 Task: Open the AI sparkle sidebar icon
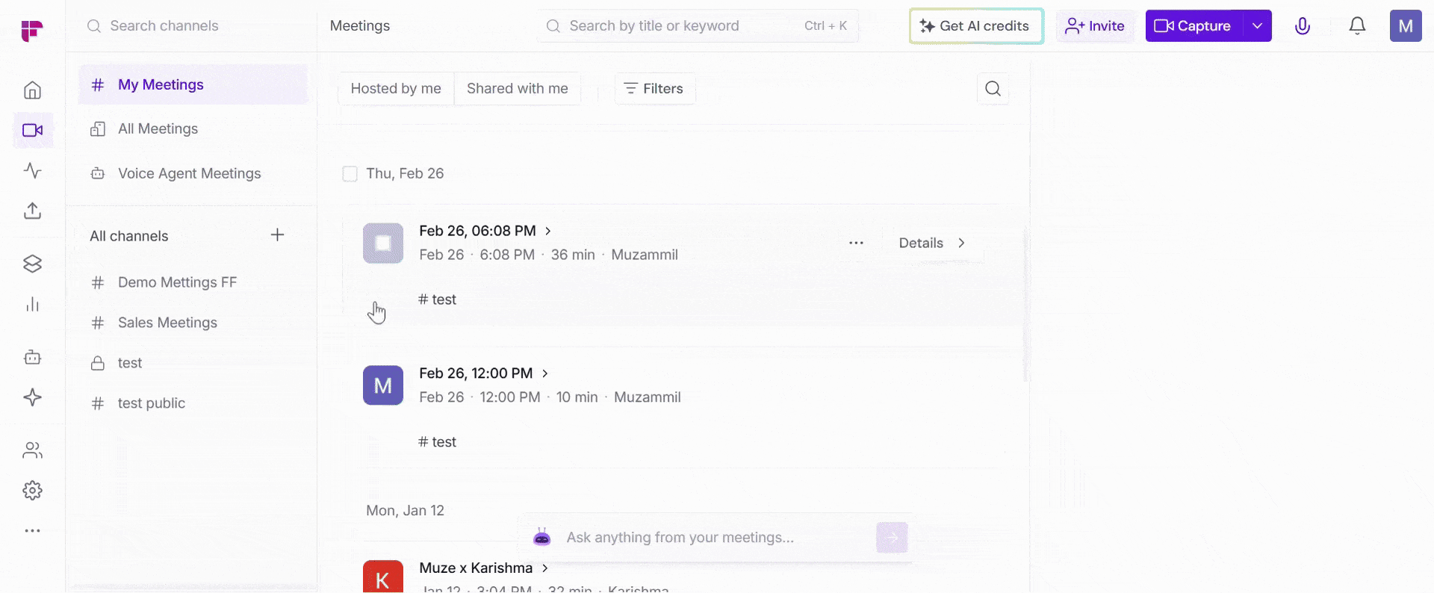pyautogui.click(x=32, y=397)
